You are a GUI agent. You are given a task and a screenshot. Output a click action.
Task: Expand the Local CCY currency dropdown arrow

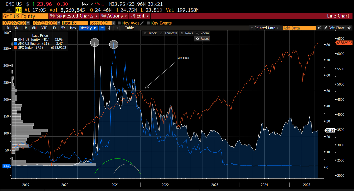point(114,23)
